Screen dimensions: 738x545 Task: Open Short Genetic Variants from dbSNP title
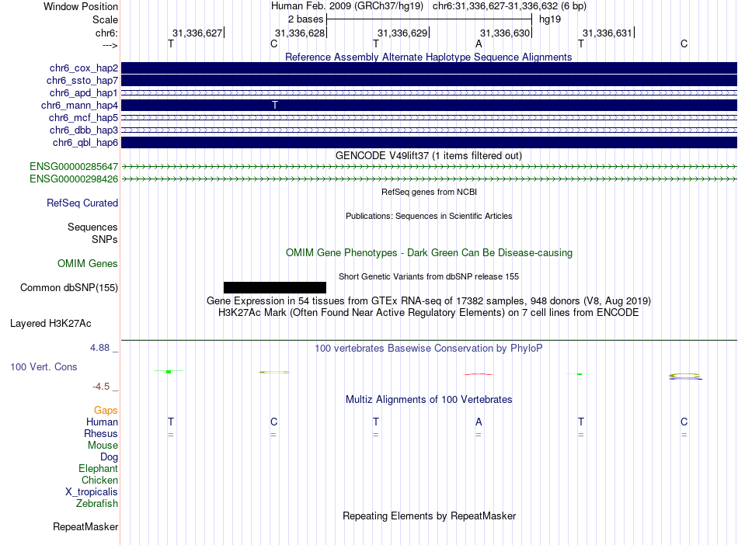pos(428,276)
